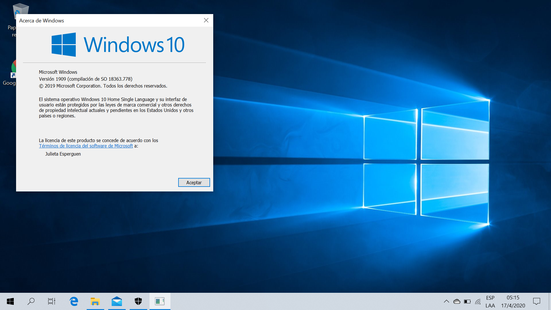The width and height of the screenshot is (551, 310).
Task: Open the clock and calendar flyout
Action: coord(513,301)
